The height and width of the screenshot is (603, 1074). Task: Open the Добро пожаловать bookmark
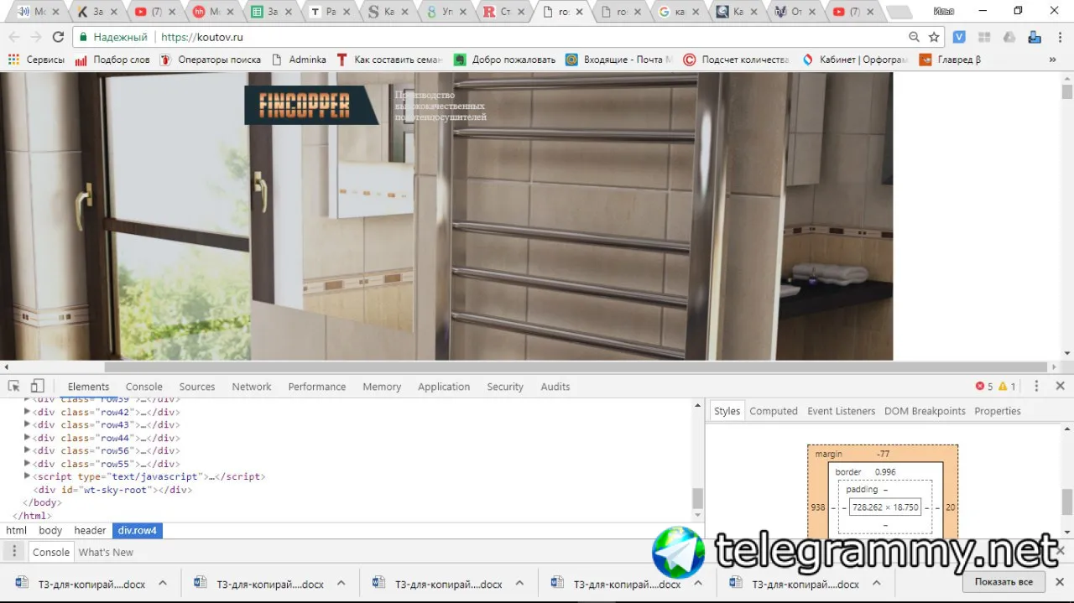pos(505,60)
